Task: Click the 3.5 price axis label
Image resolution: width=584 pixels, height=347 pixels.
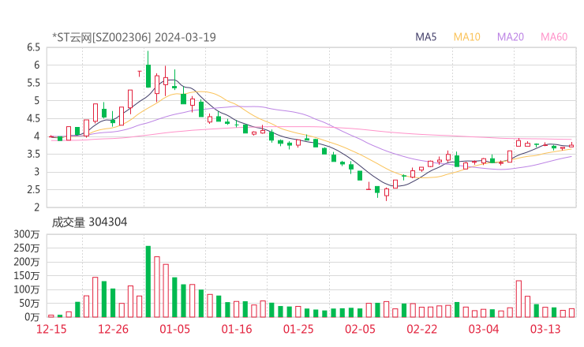Action: [x=33, y=154]
